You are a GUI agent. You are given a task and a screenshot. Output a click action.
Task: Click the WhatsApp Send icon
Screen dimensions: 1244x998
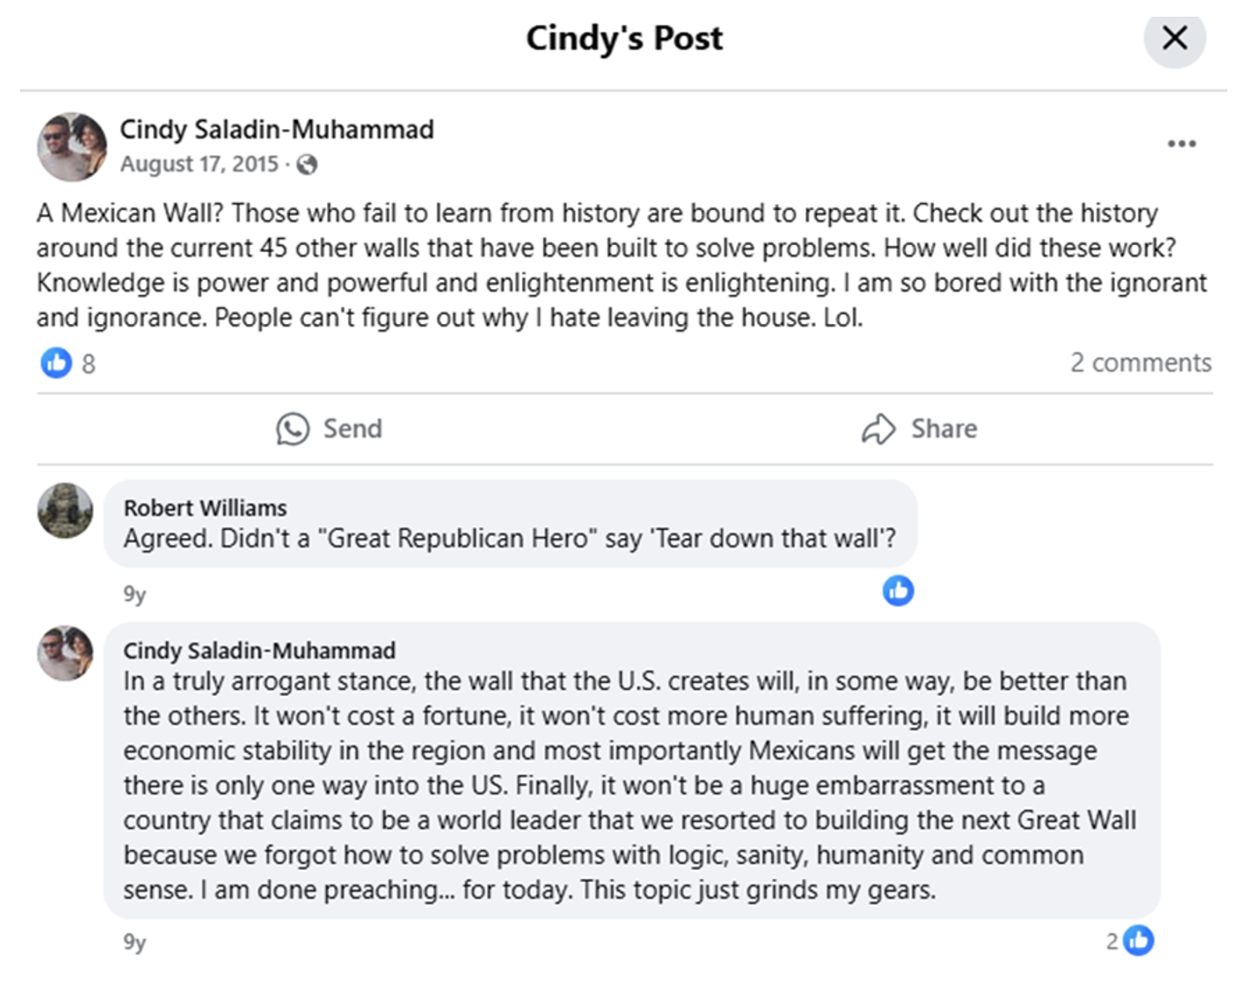click(293, 429)
